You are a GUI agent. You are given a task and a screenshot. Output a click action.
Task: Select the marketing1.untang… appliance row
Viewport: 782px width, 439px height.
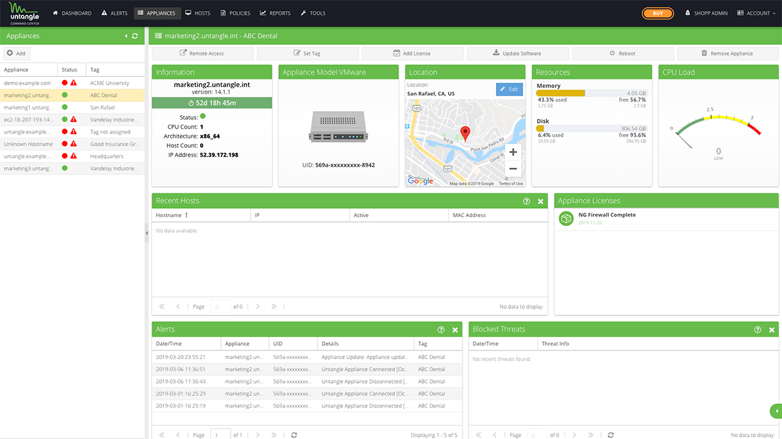pos(72,107)
